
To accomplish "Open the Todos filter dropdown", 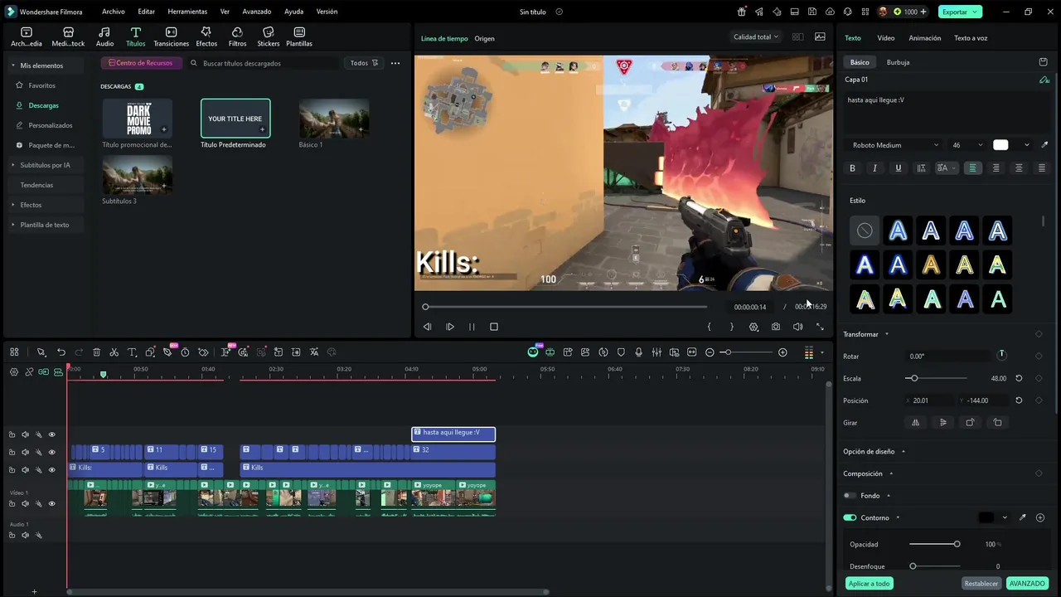I will tap(364, 63).
